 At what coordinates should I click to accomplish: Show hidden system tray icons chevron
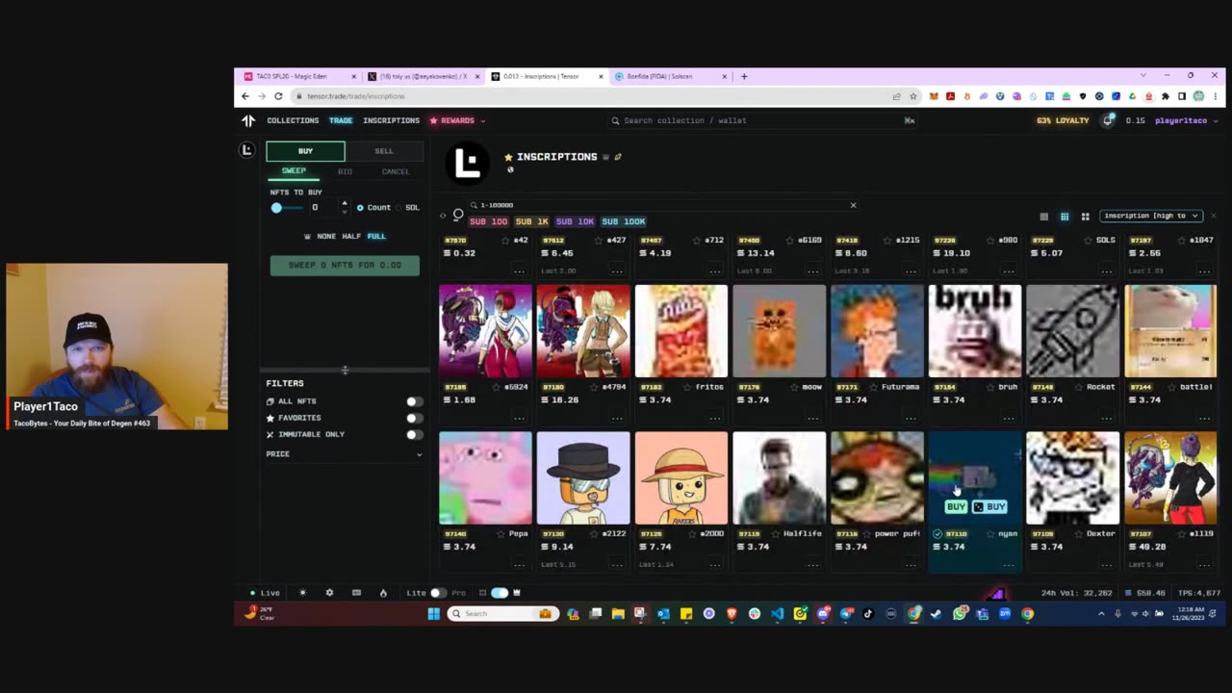(x=1101, y=614)
